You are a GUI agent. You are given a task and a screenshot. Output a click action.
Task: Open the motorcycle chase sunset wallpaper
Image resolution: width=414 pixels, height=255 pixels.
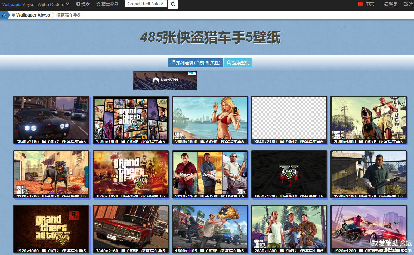[x=368, y=229]
